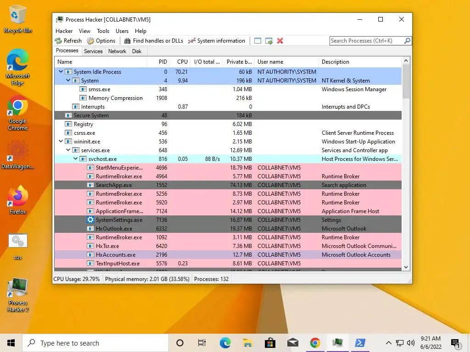
Task: Click the scroll down arrow in process list
Action: [406, 267]
